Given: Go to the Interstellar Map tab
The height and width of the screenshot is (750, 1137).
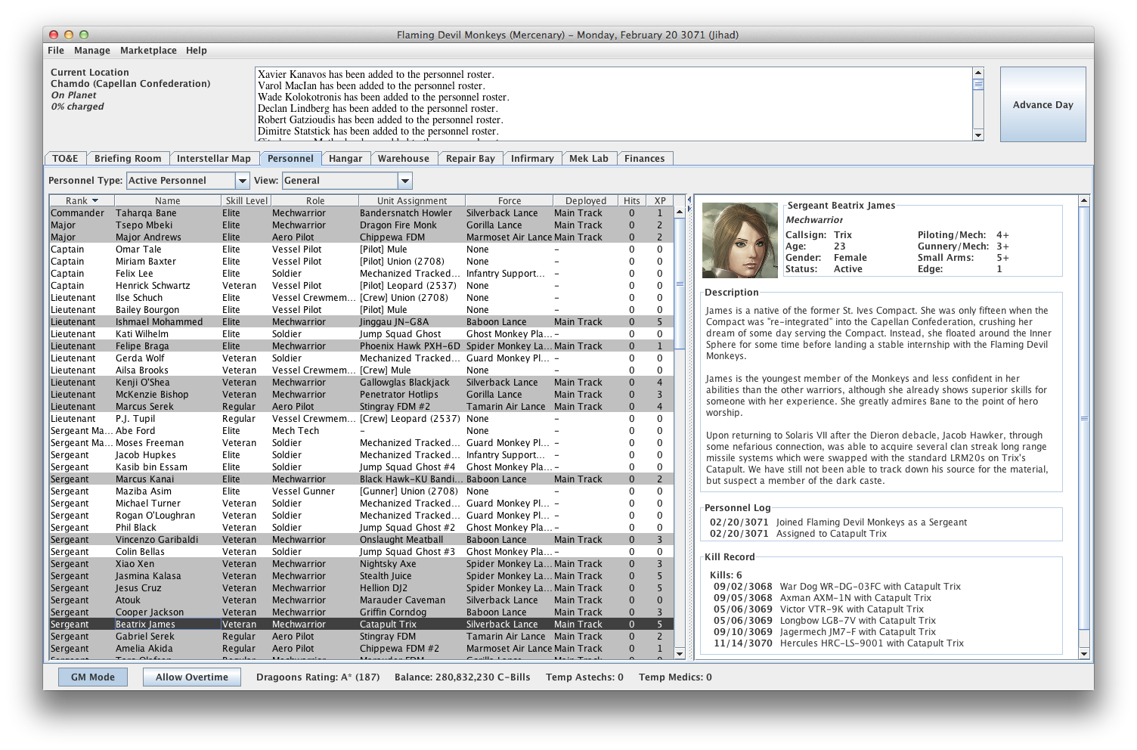Looking at the screenshot, I should 213,159.
